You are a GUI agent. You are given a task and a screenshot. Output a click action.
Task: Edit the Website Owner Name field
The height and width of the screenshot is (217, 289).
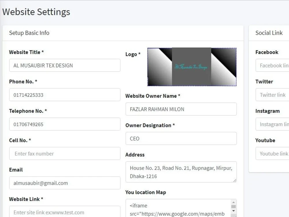tap(181, 109)
